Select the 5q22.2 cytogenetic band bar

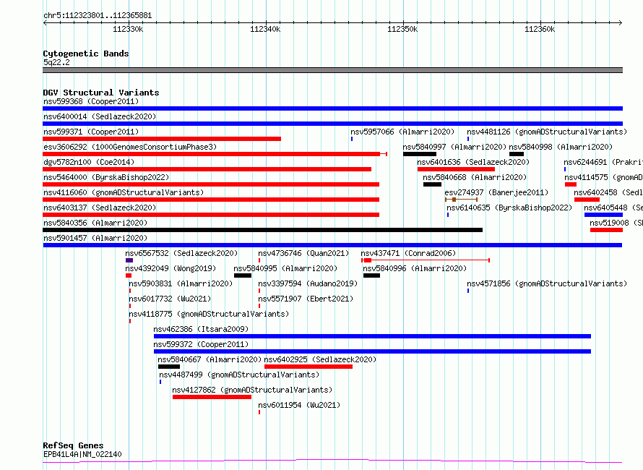click(332, 70)
